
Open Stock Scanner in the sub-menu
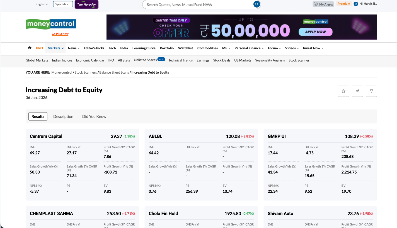[x=299, y=60]
